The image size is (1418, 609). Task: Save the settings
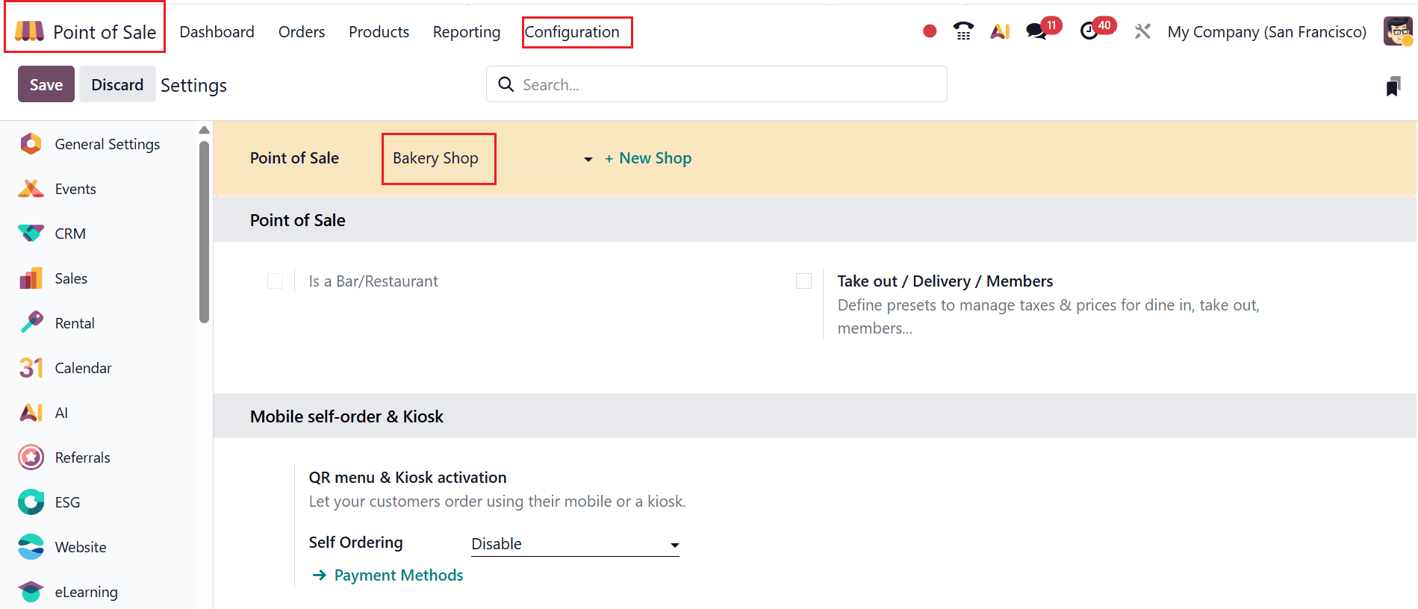46,84
